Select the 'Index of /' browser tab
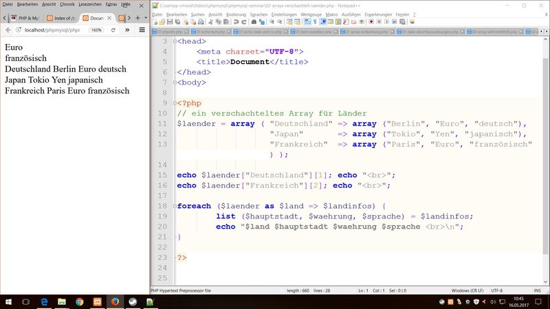The image size is (550, 309). [x=60, y=17]
